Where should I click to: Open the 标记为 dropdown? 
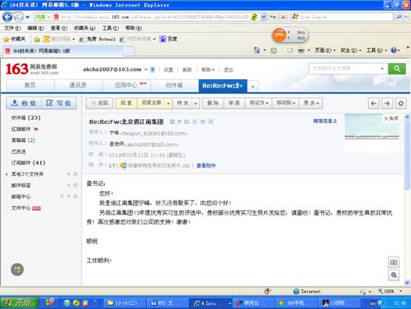coord(258,103)
